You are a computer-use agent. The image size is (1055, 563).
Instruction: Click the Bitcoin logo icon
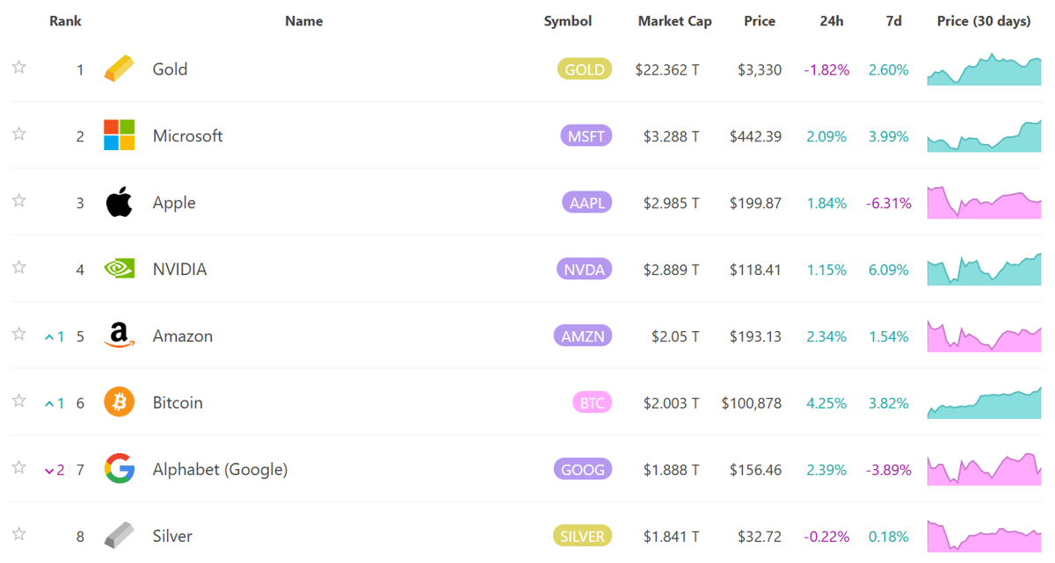point(120,402)
